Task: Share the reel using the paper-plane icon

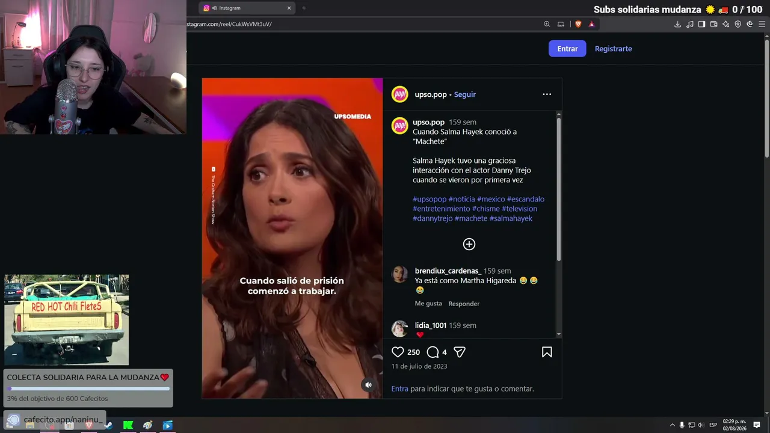Action: 460,352
